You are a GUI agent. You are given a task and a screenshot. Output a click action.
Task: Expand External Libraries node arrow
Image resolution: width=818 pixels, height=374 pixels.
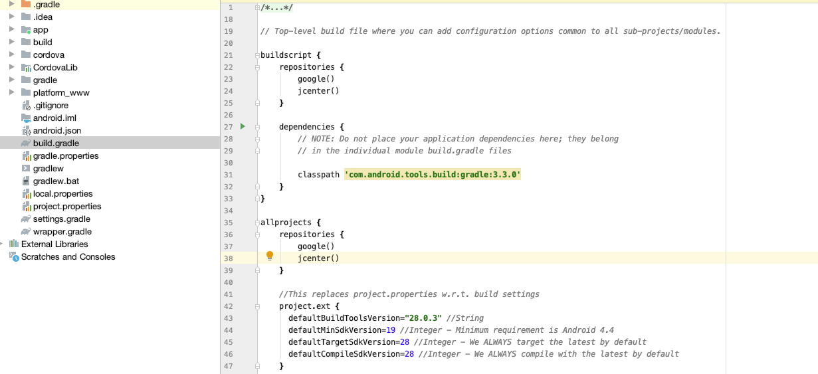pos(3,244)
